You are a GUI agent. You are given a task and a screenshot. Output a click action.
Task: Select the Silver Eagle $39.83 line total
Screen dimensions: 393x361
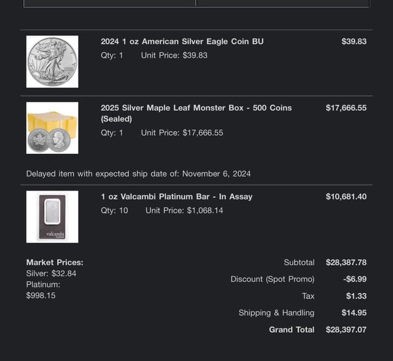(354, 42)
